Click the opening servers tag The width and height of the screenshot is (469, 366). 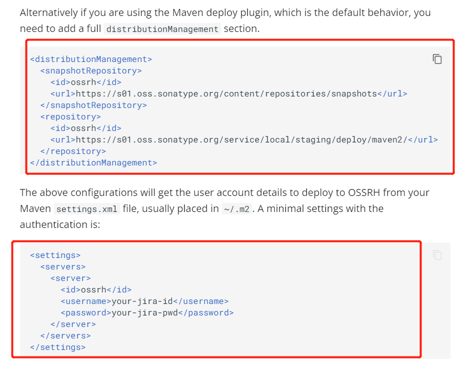point(63,266)
